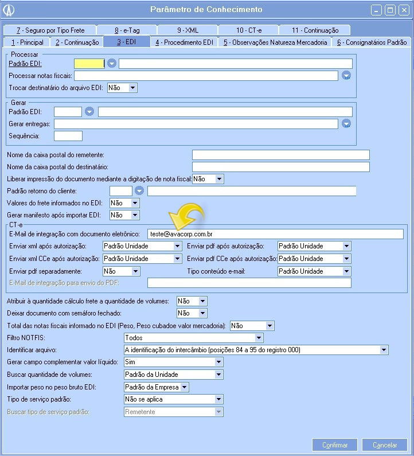The width and height of the screenshot is (414, 456).
Task: Open lookup for Padrão retorno do cliente
Action: point(139,191)
